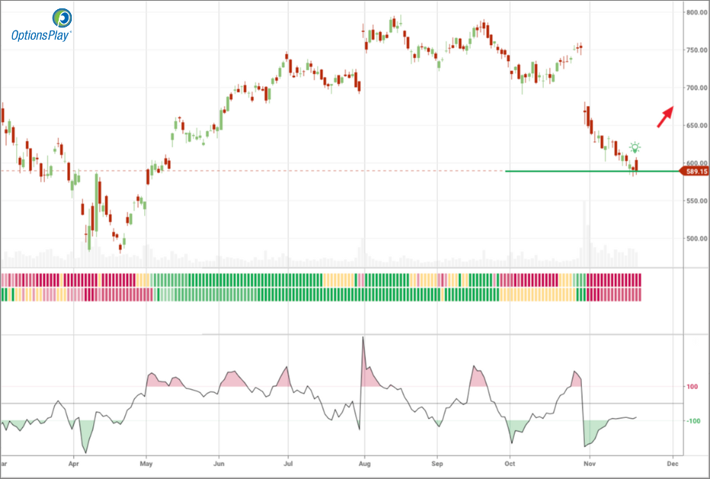The image size is (710, 479).
Task: Click the 800.00 price axis label
Action: (696, 13)
